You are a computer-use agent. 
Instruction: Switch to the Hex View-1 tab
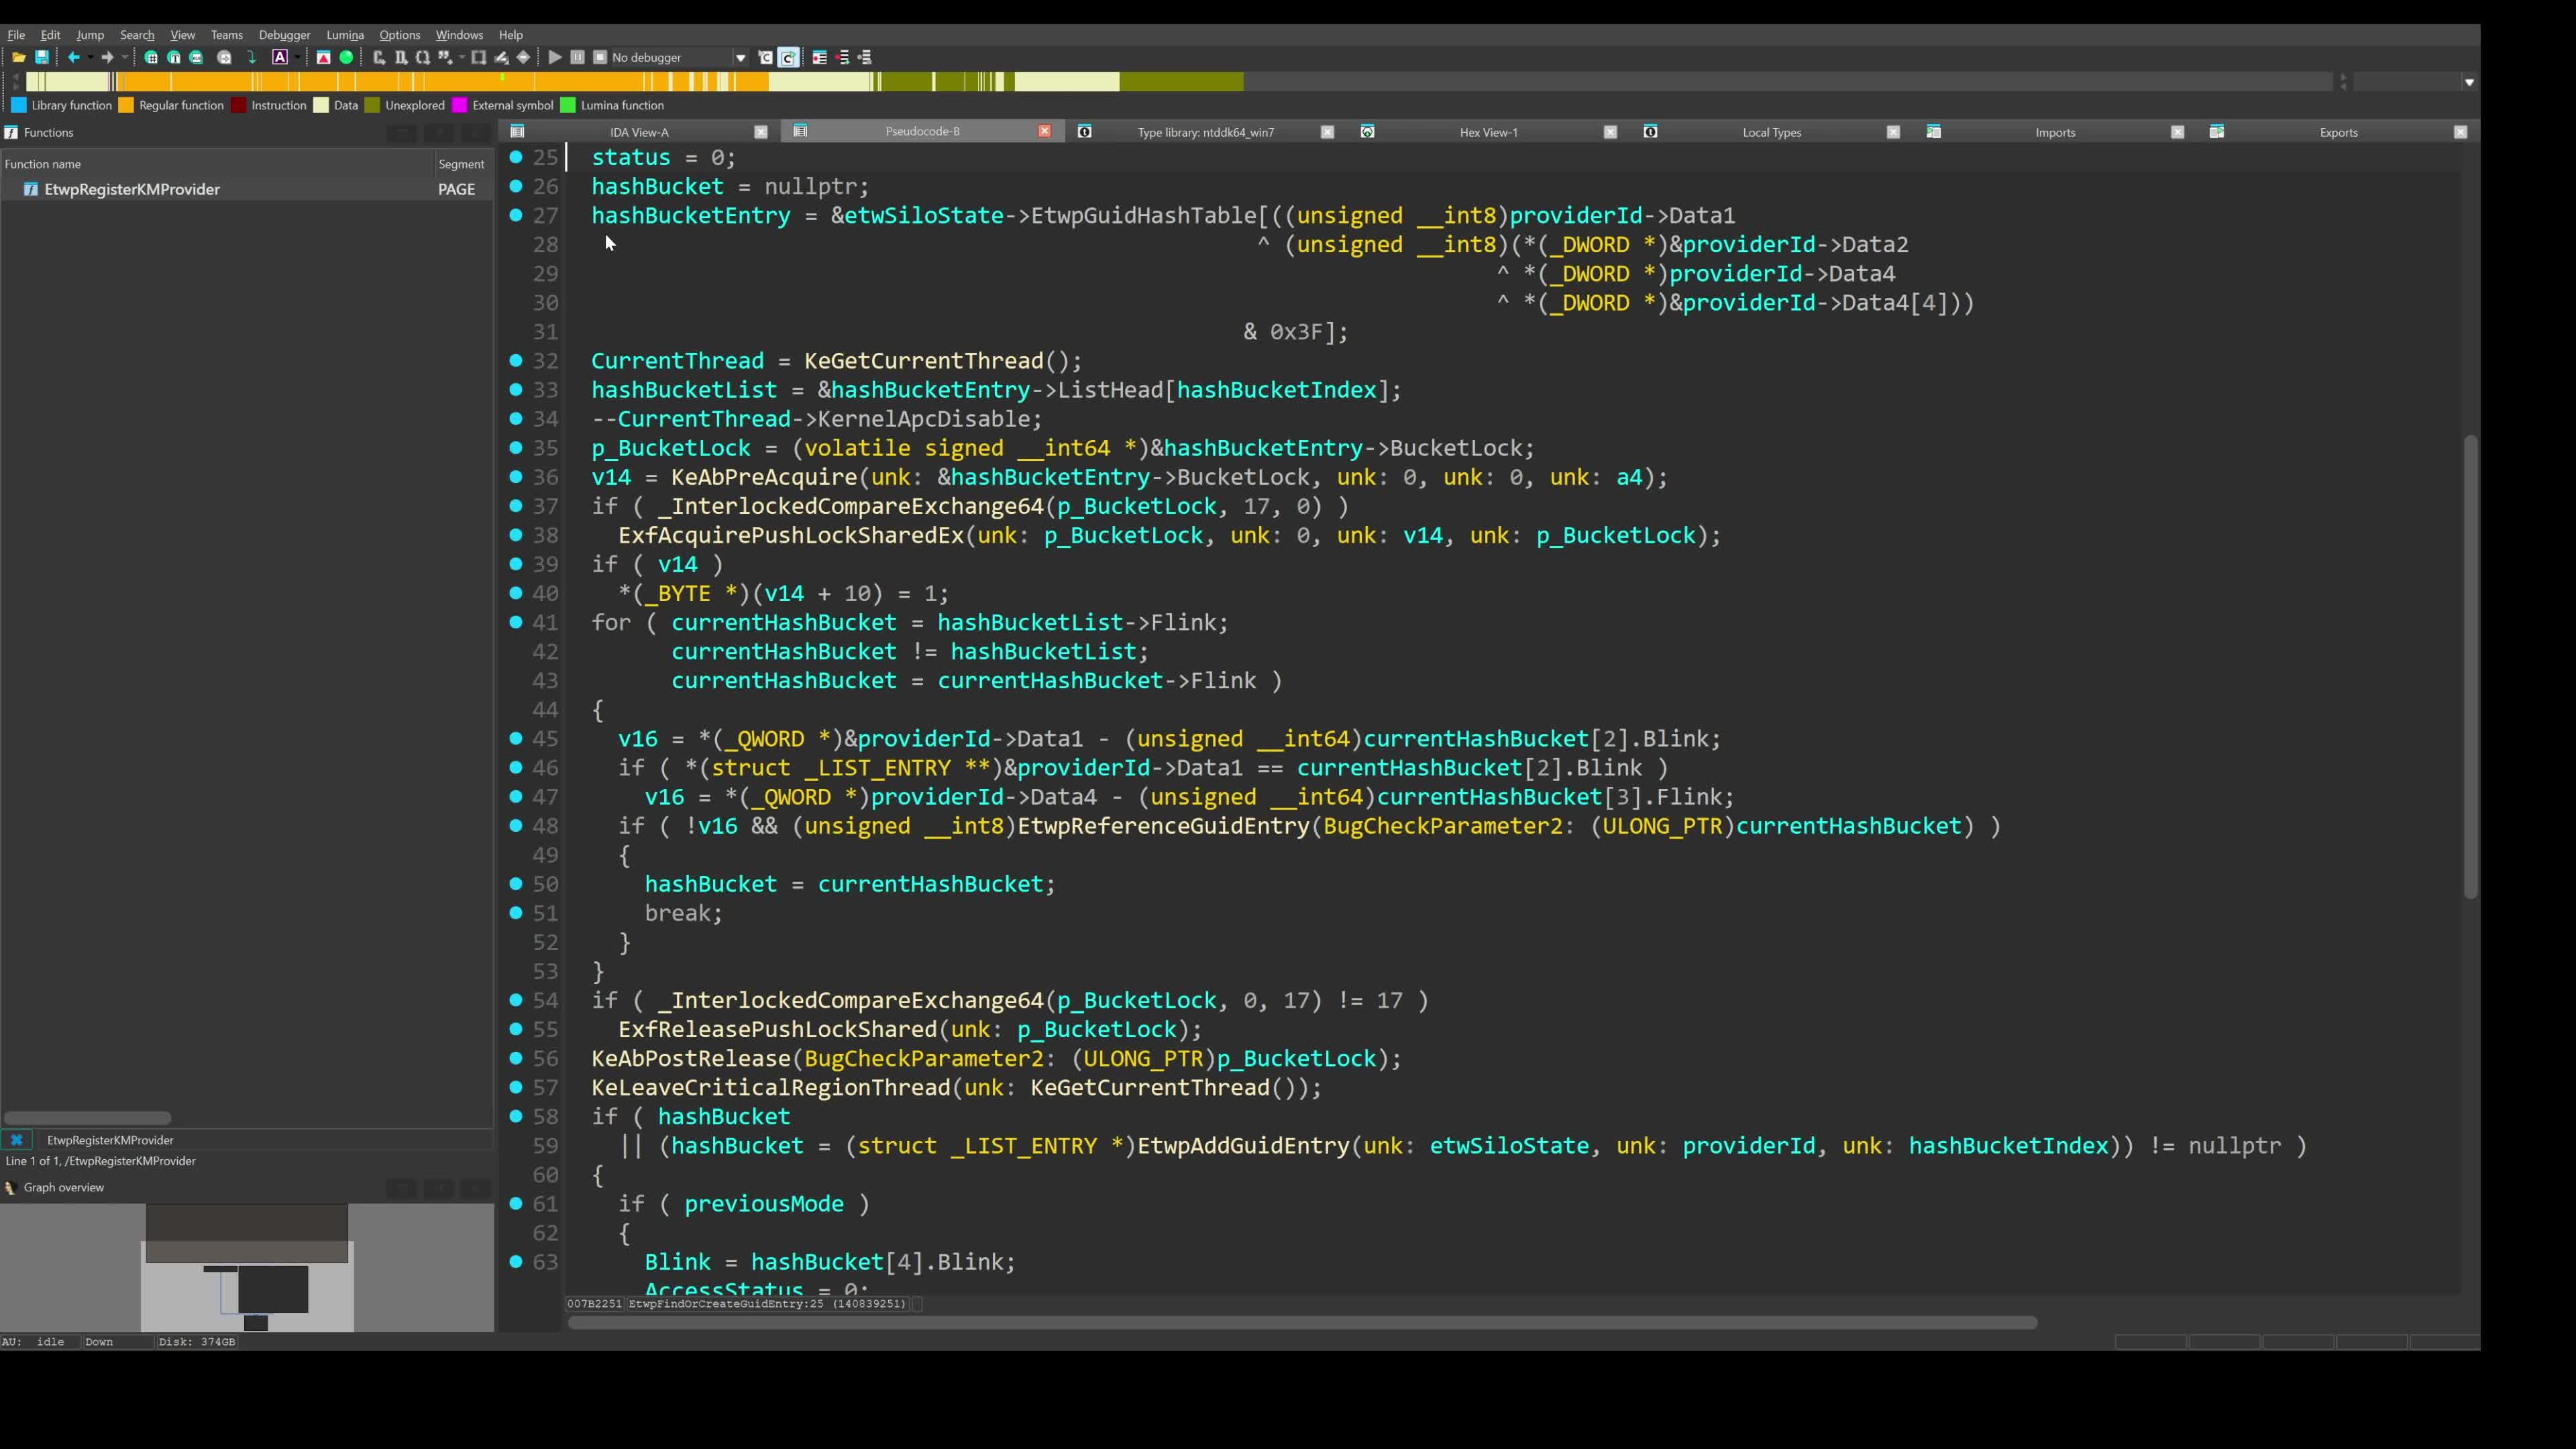(x=1488, y=132)
